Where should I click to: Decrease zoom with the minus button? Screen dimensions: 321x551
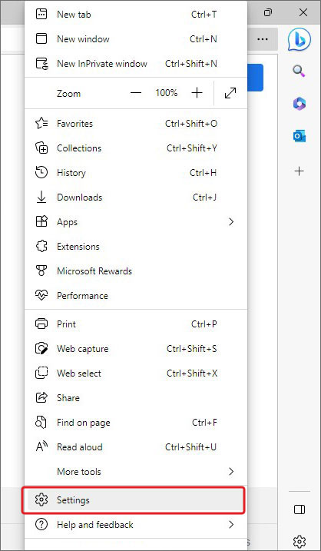[136, 93]
